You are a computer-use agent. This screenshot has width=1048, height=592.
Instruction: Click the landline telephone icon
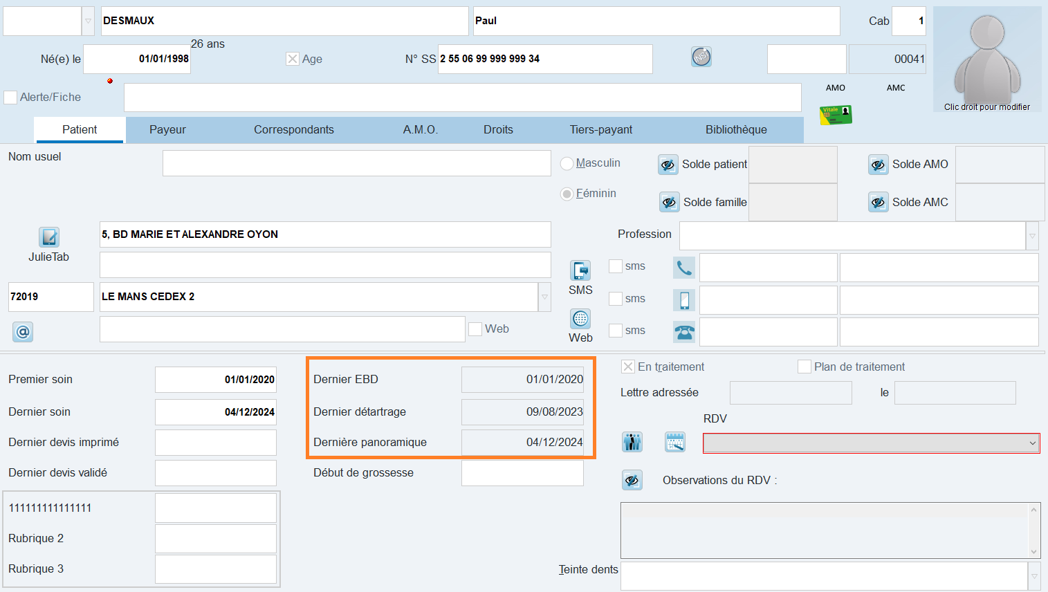[x=684, y=333]
